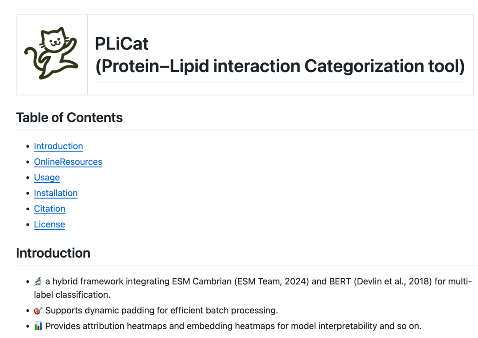Click the dart target emoji icon
The width and height of the screenshot is (478, 338).
pyautogui.click(x=38, y=311)
